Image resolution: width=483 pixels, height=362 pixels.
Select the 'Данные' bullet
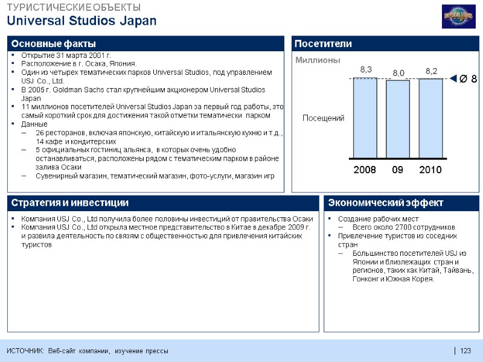click(34, 124)
